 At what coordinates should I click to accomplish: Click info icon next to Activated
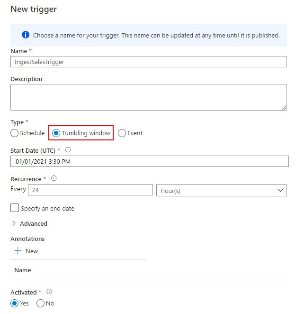point(49,292)
